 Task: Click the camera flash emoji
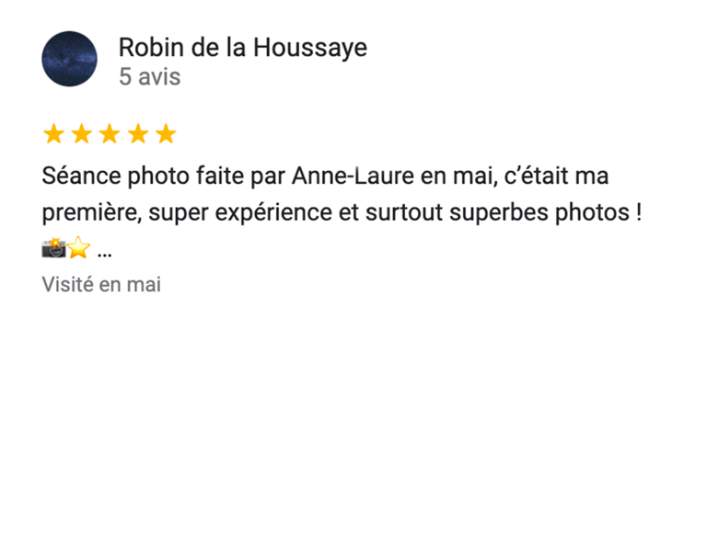pos(53,247)
